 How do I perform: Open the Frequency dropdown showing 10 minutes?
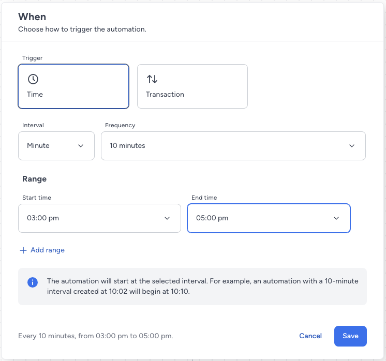click(x=233, y=146)
